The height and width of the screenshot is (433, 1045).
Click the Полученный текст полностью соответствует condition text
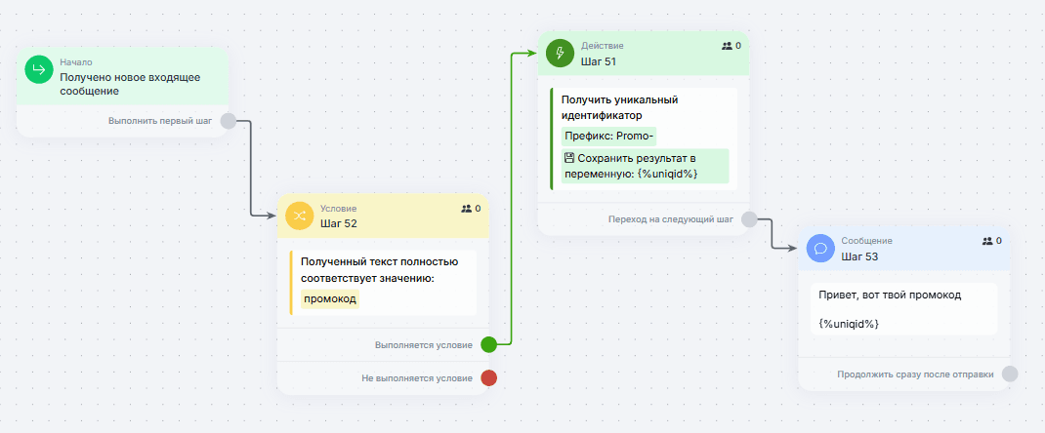tap(379, 270)
